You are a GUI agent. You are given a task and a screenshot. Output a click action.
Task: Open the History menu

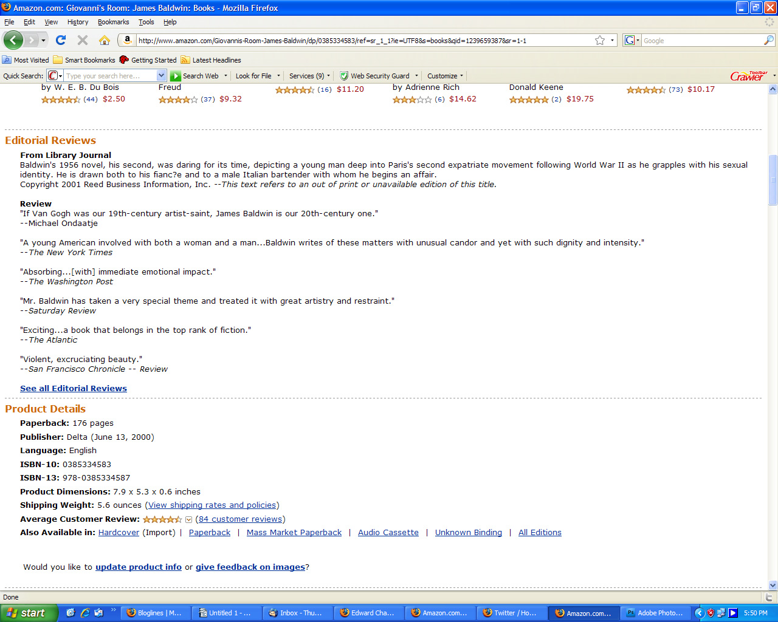78,22
